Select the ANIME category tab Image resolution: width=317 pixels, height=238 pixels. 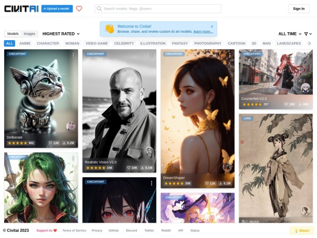(x=25, y=43)
